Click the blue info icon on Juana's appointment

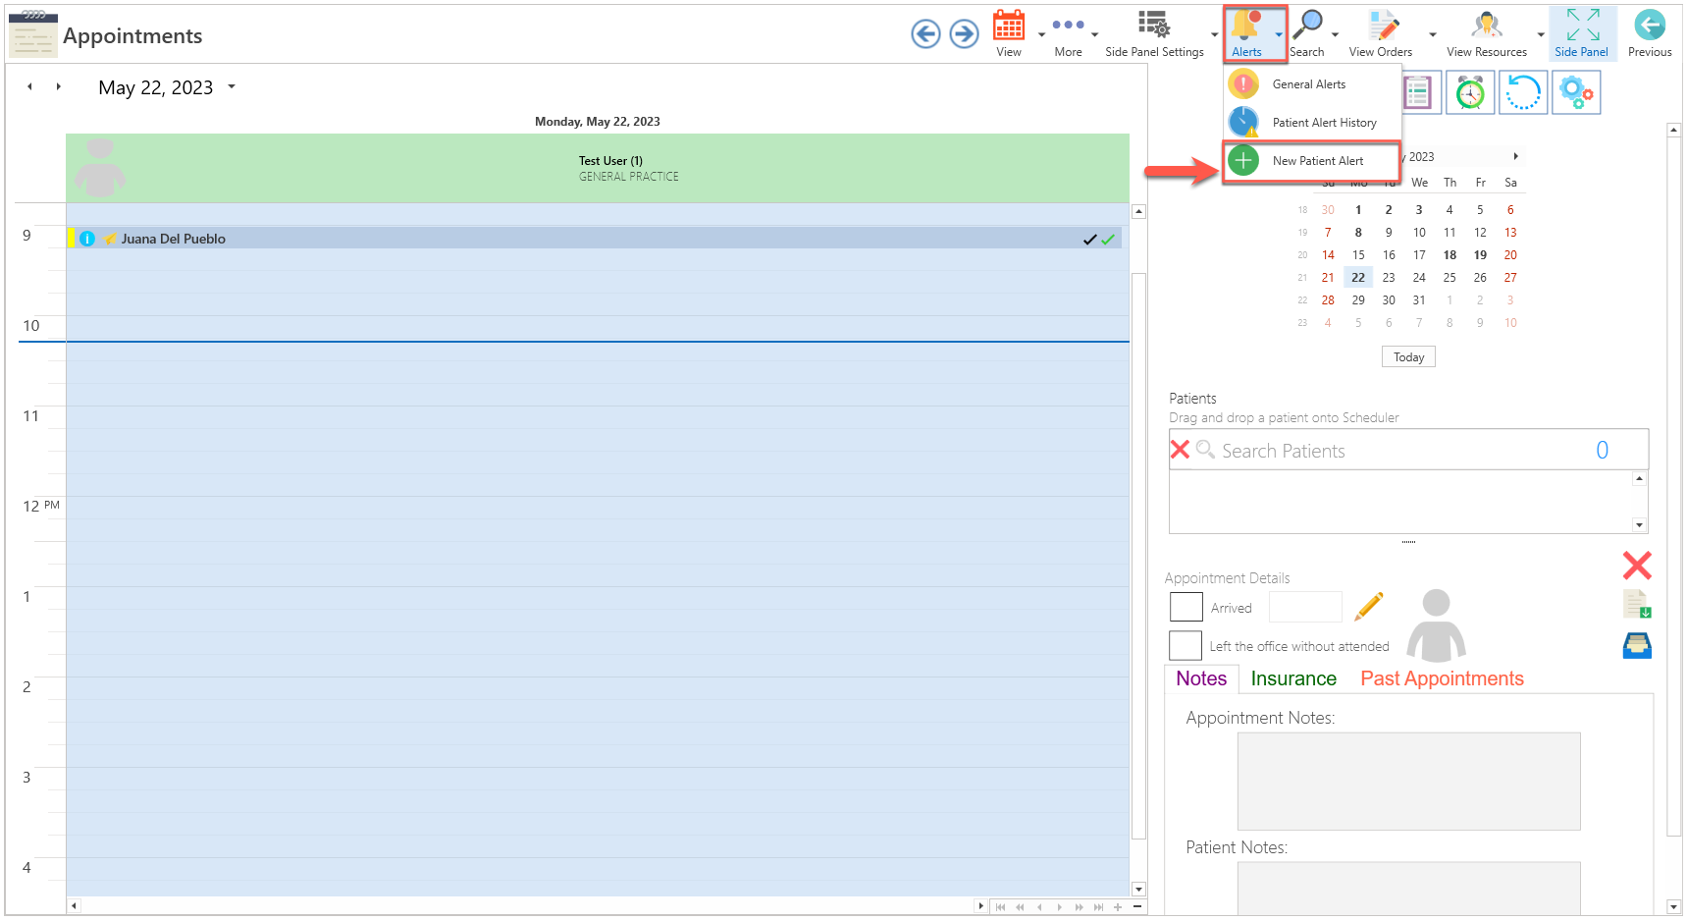(x=87, y=239)
